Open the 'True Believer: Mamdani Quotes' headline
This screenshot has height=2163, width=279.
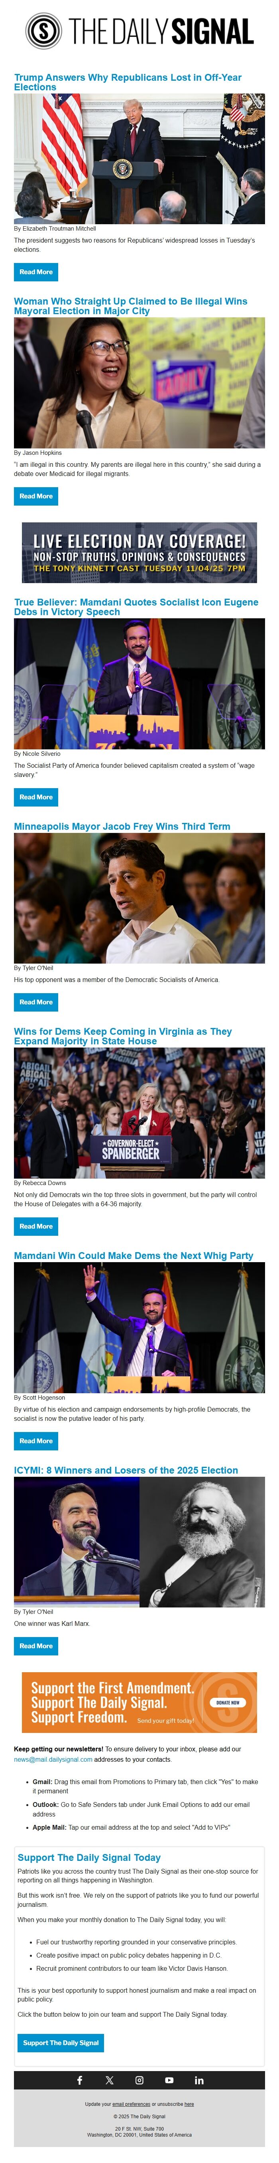tap(136, 607)
